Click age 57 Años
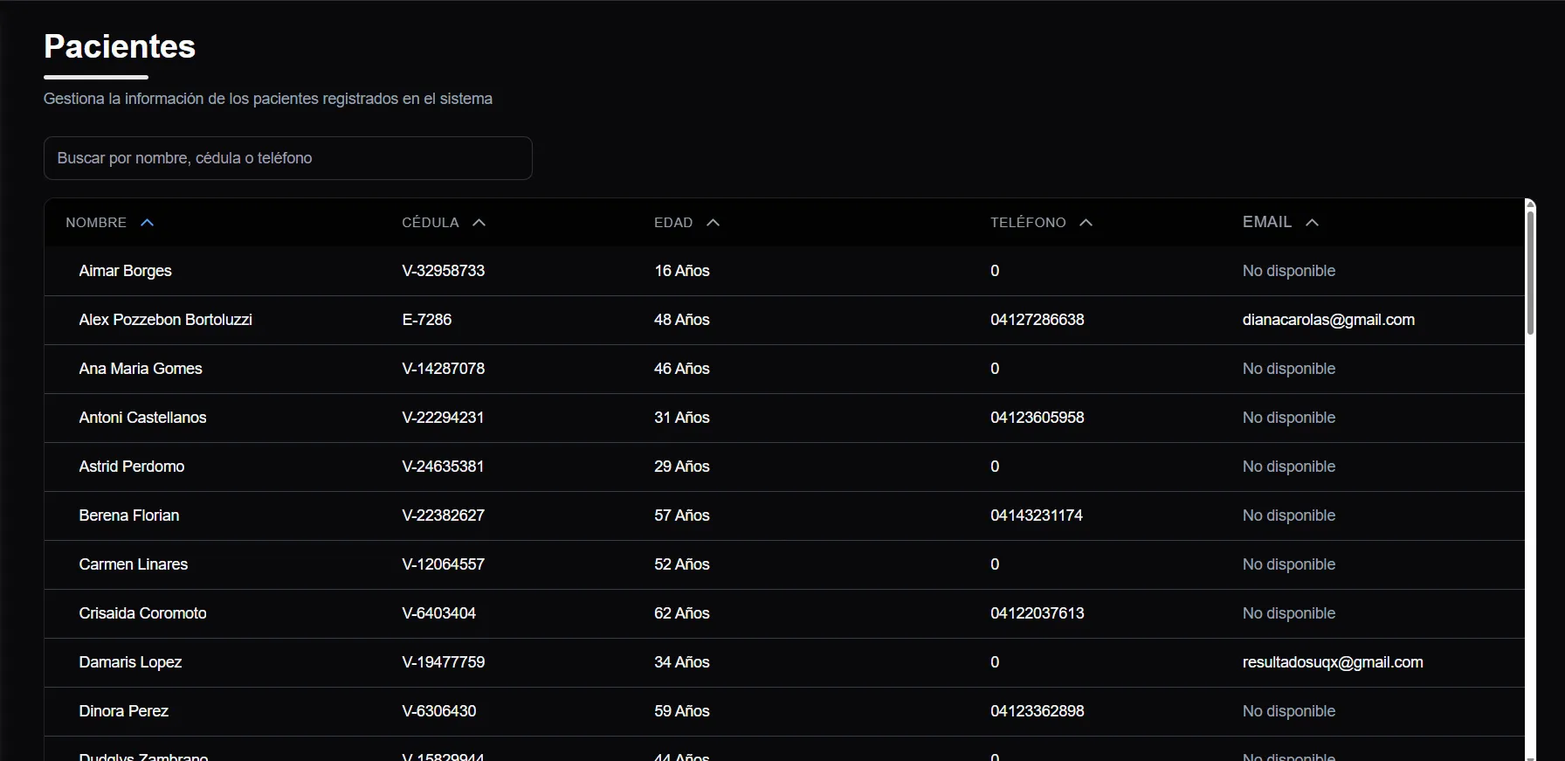 pyautogui.click(x=682, y=515)
